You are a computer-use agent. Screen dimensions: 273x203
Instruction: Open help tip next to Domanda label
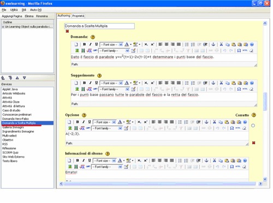(x=93, y=37)
